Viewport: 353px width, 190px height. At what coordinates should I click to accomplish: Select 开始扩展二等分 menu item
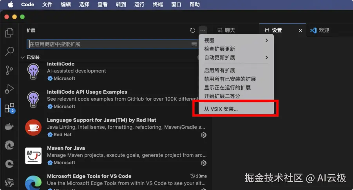pyautogui.click(x=236, y=96)
